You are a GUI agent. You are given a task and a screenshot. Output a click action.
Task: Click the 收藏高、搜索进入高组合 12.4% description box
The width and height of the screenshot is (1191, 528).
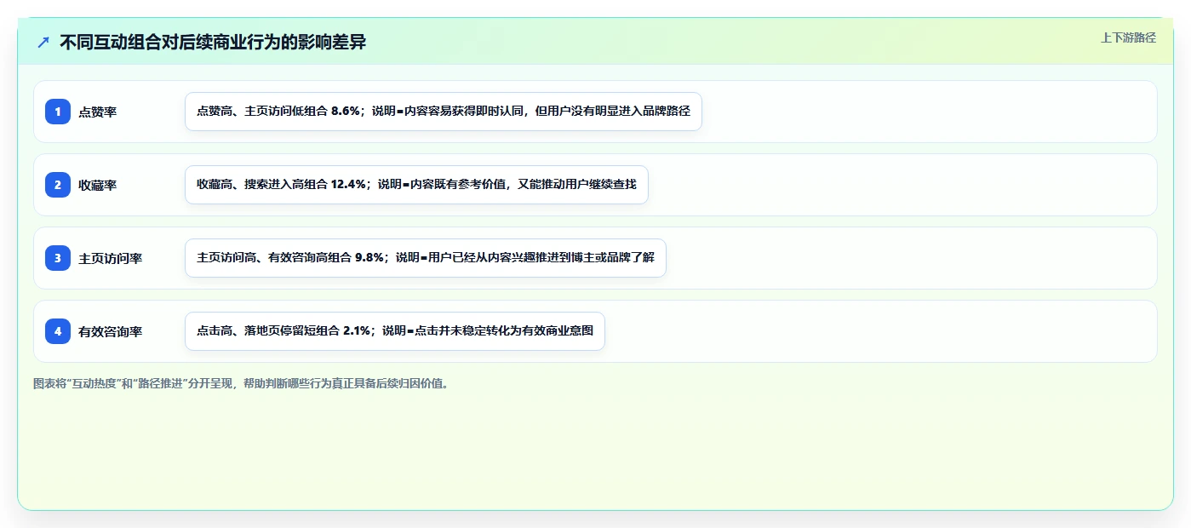pos(416,185)
